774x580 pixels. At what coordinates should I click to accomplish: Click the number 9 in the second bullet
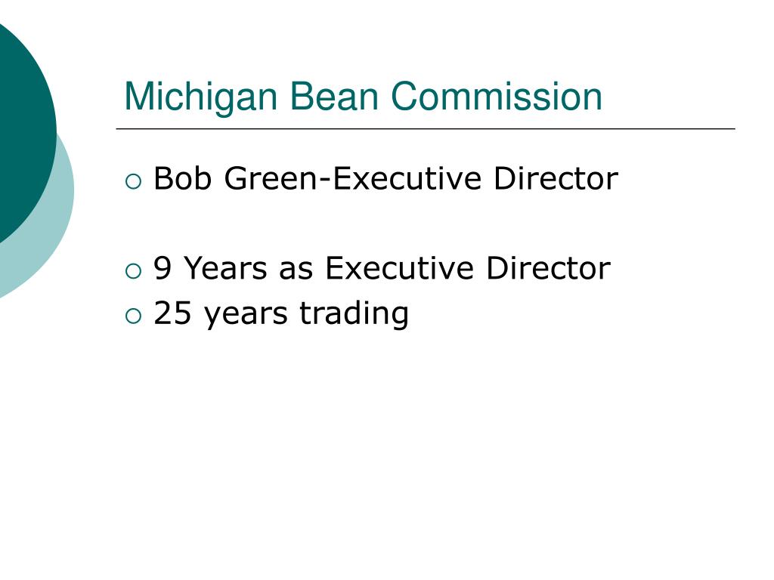click(x=163, y=268)
